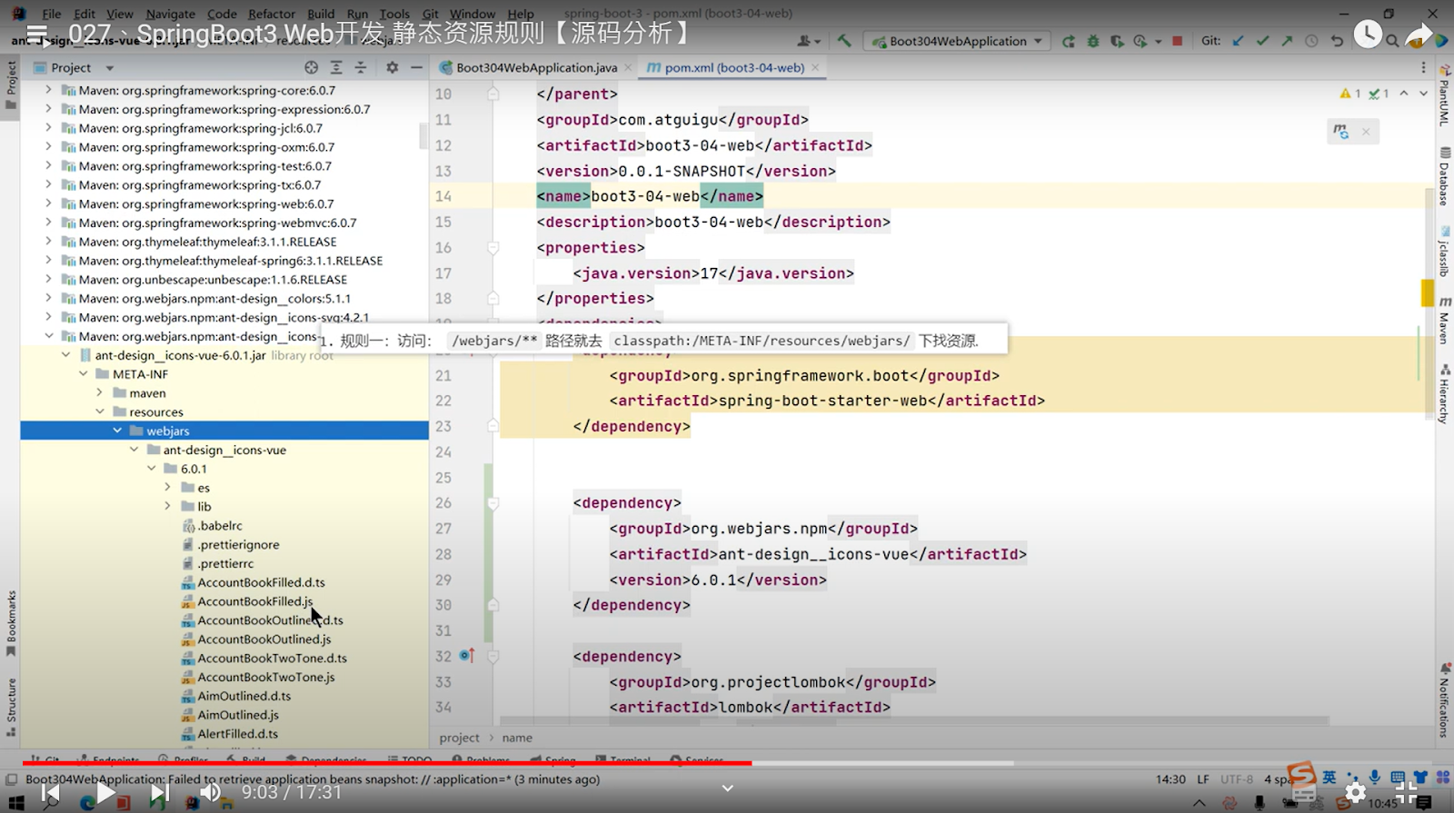
Task: Click Git update project blue arrow
Action: pyautogui.click(x=1238, y=41)
